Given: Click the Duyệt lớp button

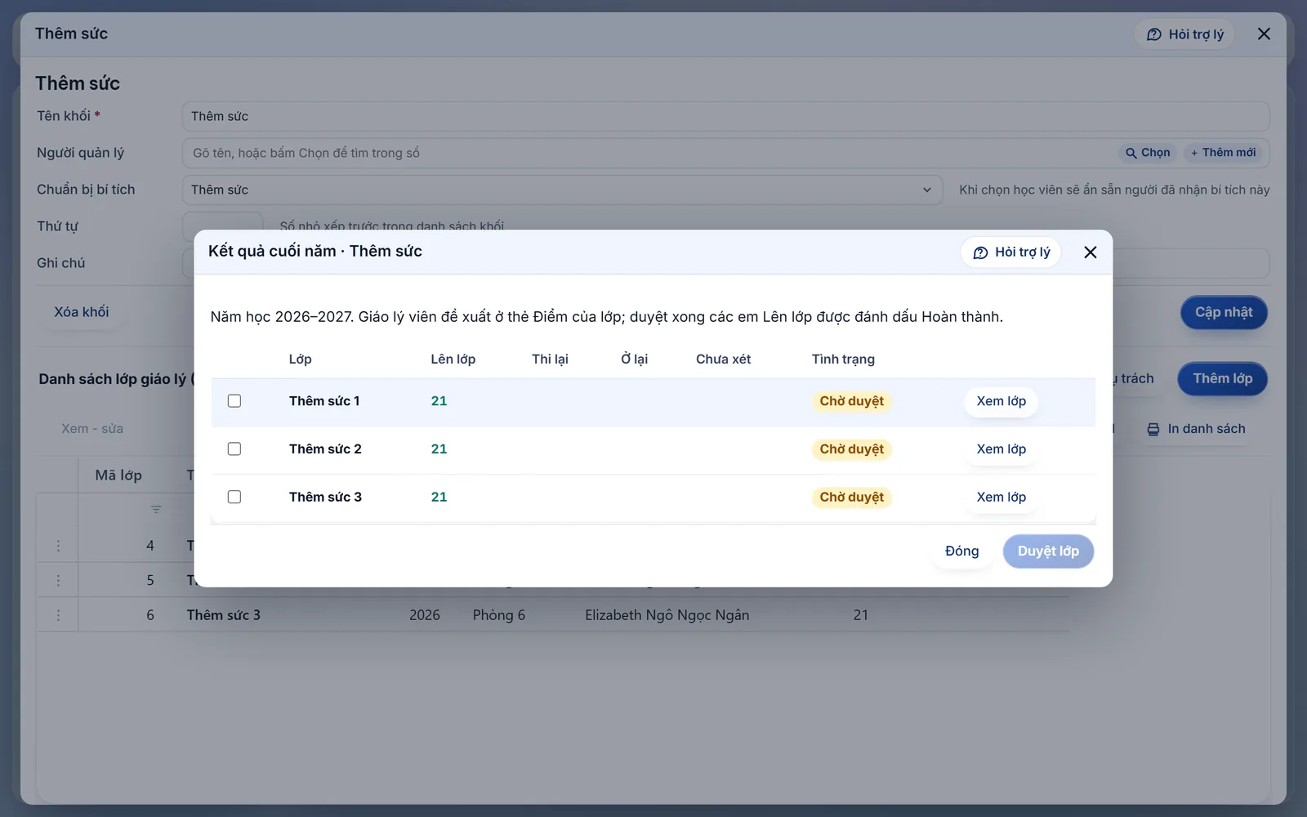Looking at the screenshot, I should (x=1048, y=551).
